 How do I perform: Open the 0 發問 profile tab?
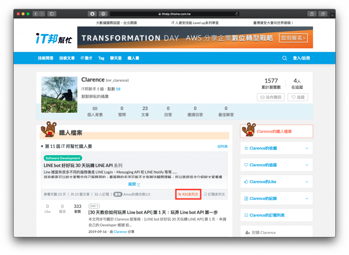tap(122, 111)
